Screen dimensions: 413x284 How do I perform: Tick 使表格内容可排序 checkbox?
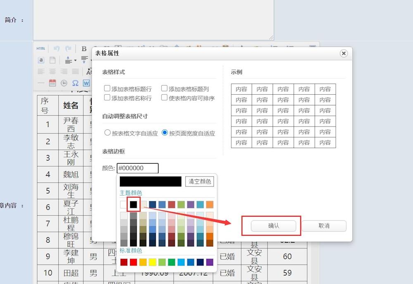[164, 98]
